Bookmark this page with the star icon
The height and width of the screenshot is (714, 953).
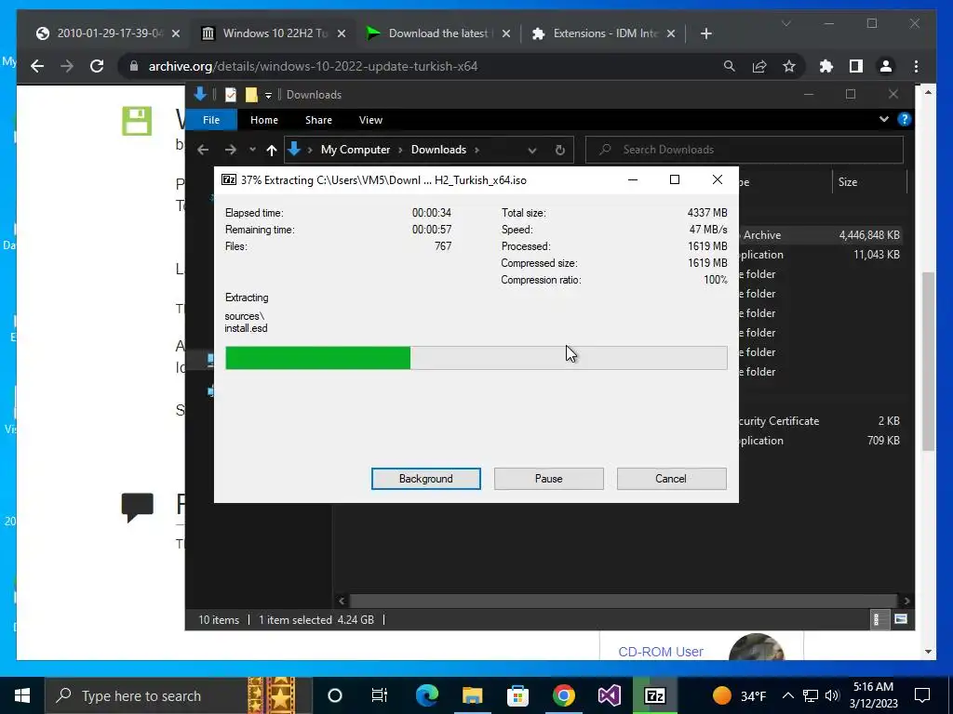click(x=789, y=66)
